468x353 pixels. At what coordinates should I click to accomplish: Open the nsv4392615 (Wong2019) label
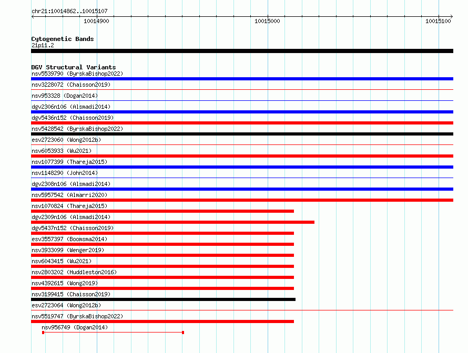pos(65,283)
